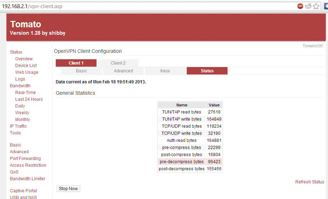Click the value 155456
This screenshot has height=199, width=328.
pos(214,169)
